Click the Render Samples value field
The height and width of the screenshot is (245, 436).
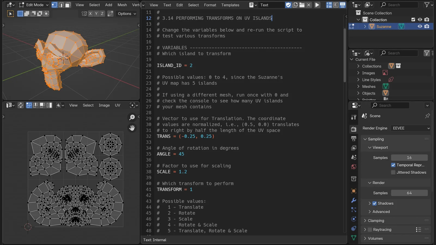click(x=409, y=193)
